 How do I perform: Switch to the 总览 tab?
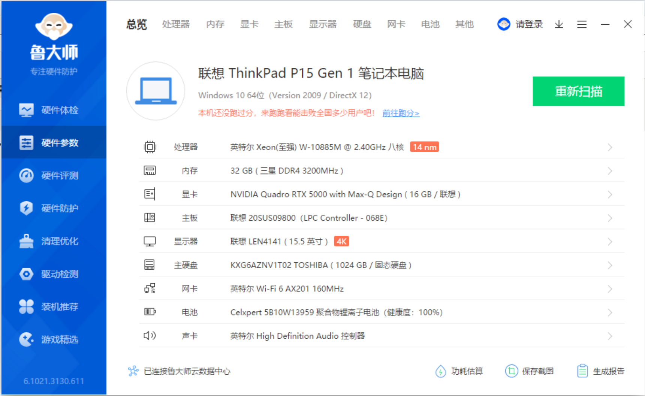(x=136, y=24)
